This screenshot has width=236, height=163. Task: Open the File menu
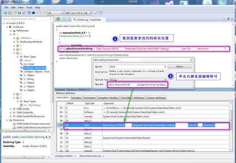6,7
